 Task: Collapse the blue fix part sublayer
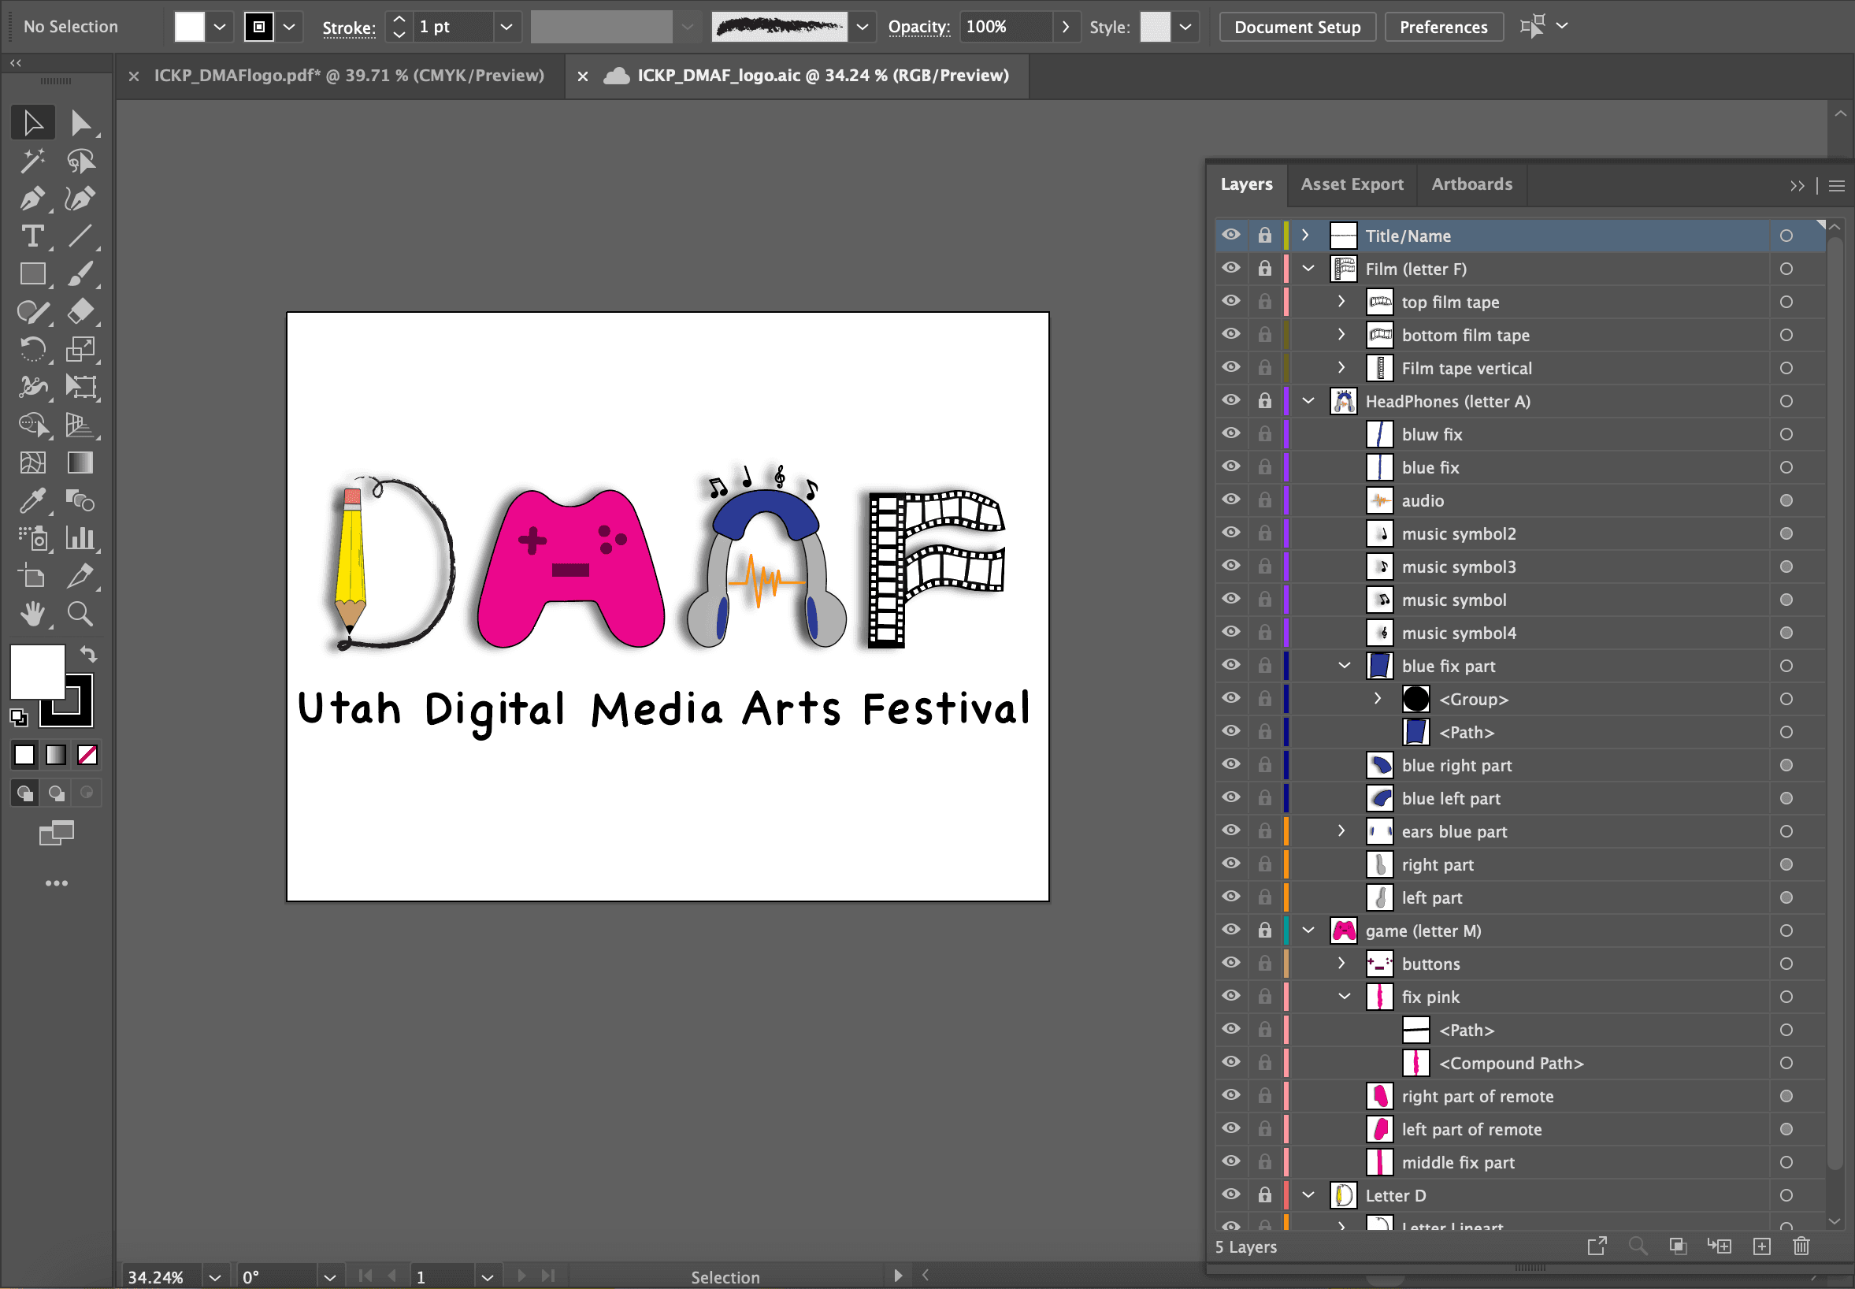[x=1344, y=666]
